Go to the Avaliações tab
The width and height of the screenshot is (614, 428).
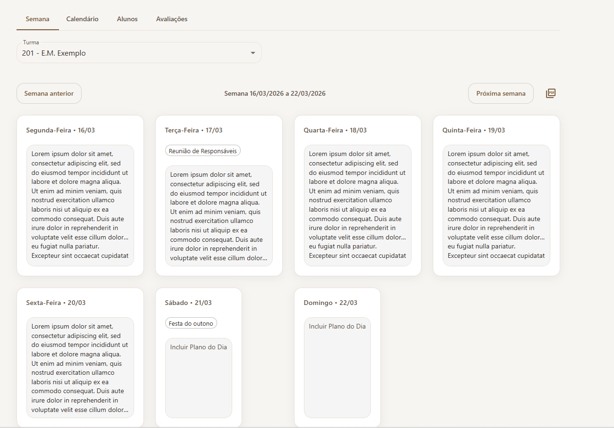pos(172,19)
